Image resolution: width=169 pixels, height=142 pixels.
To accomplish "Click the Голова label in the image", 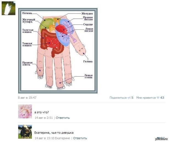I will (x=88, y=61).
